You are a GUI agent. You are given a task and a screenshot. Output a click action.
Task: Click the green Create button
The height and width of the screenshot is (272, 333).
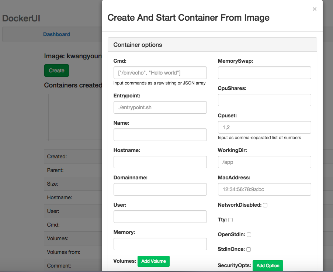coord(56,70)
